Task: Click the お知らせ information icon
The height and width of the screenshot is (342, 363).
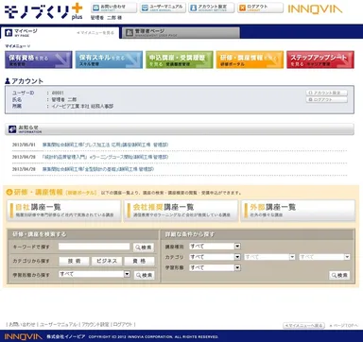Action: coord(12,129)
